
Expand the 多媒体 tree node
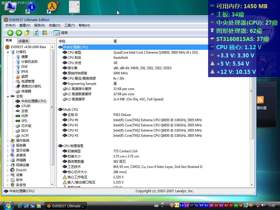[8, 156]
